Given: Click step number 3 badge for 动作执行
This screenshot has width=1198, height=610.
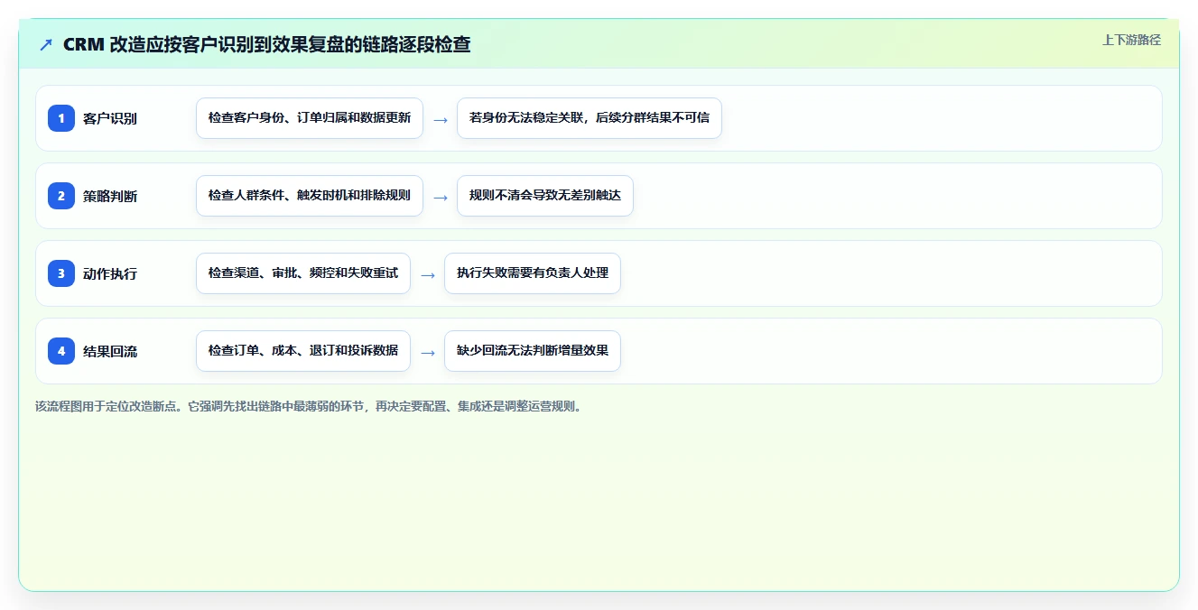Looking at the screenshot, I should (x=61, y=273).
